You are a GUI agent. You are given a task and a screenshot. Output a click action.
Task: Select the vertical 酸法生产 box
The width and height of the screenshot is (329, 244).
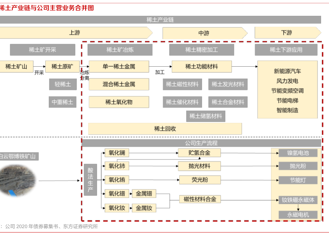coord(90,180)
